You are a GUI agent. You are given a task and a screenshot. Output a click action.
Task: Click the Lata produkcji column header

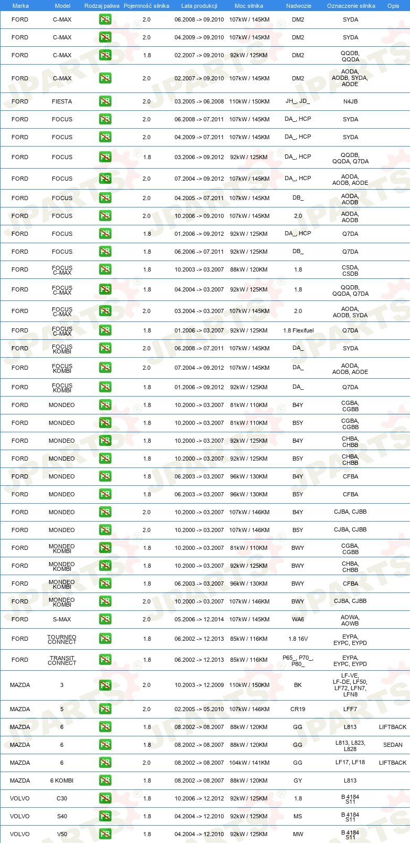199,6
